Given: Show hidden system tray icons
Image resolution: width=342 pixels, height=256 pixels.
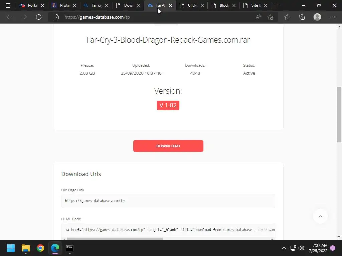Looking at the screenshot, I should [x=284, y=248].
